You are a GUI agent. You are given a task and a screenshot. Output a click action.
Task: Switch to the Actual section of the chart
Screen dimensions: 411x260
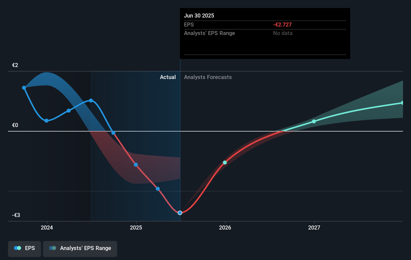(x=168, y=77)
